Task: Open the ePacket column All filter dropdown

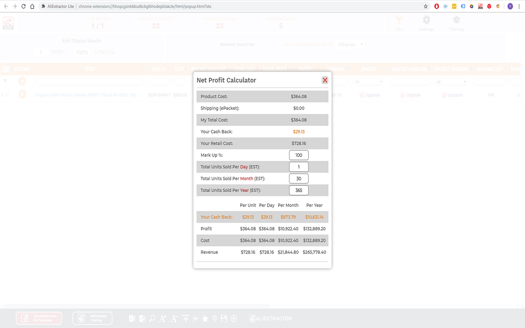Action: 368,82
